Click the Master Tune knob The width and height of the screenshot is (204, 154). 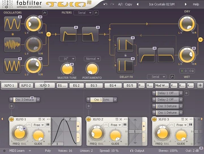point(67,69)
